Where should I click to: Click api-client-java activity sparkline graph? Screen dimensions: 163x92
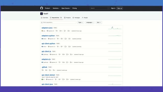point(115,84)
